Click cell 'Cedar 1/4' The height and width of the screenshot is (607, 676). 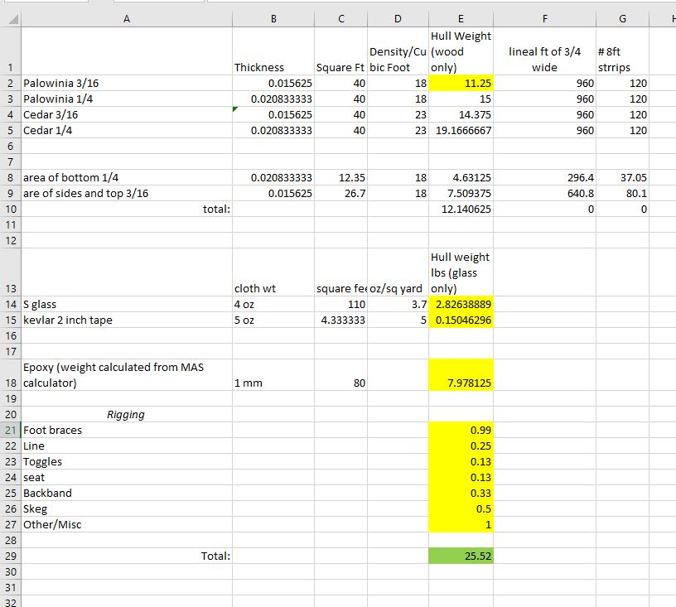(x=127, y=130)
